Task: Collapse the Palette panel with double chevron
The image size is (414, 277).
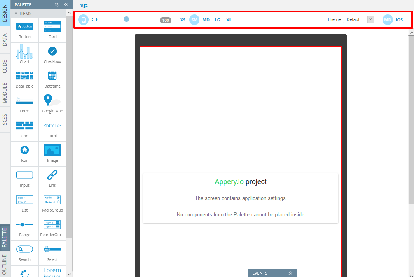Action: click(66, 5)
